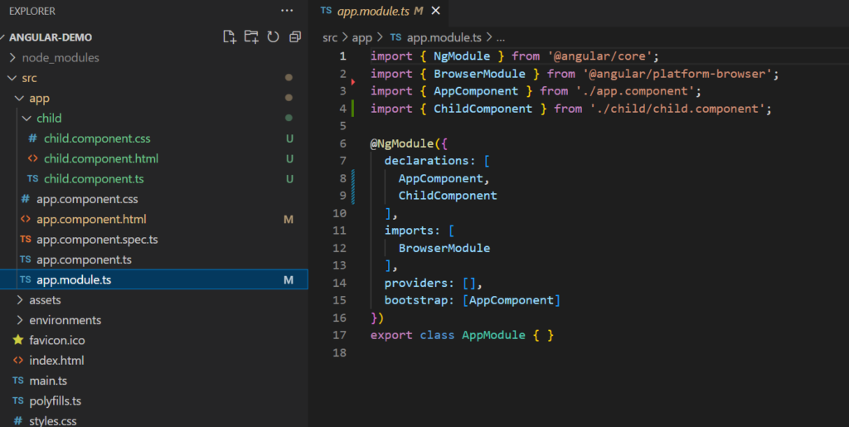Click the U status badge on child.component.ts
The width and height of the screenshot is (849, 427).
point(289,178)
